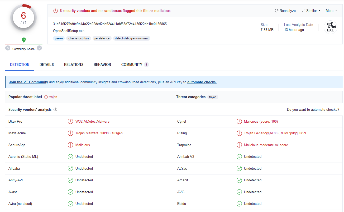Click the alert icon beside Bkav Pro's detection
The image size is (344, 212).
(70, 121)
